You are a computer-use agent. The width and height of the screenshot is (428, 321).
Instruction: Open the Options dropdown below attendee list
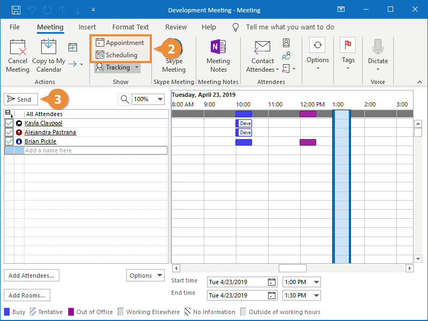coord(146,276)
